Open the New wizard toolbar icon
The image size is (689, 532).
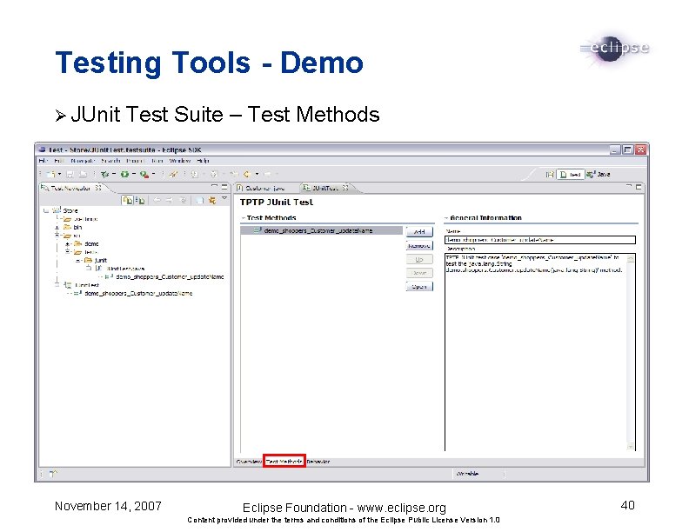pyautogui.click(x=51, y=174)
